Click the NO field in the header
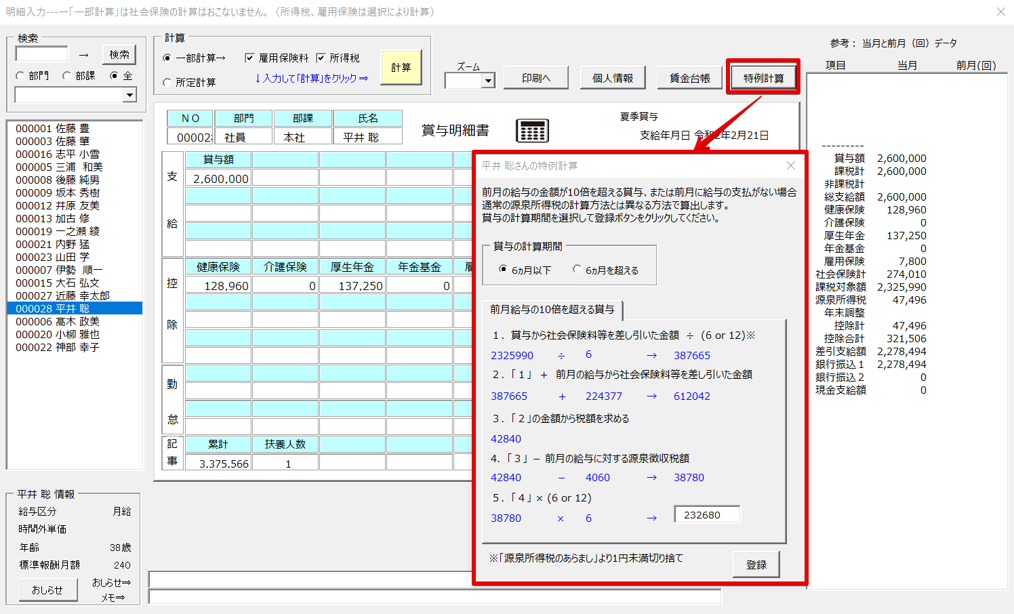This screenshot has width=1014, height=614. coord(190,137)
